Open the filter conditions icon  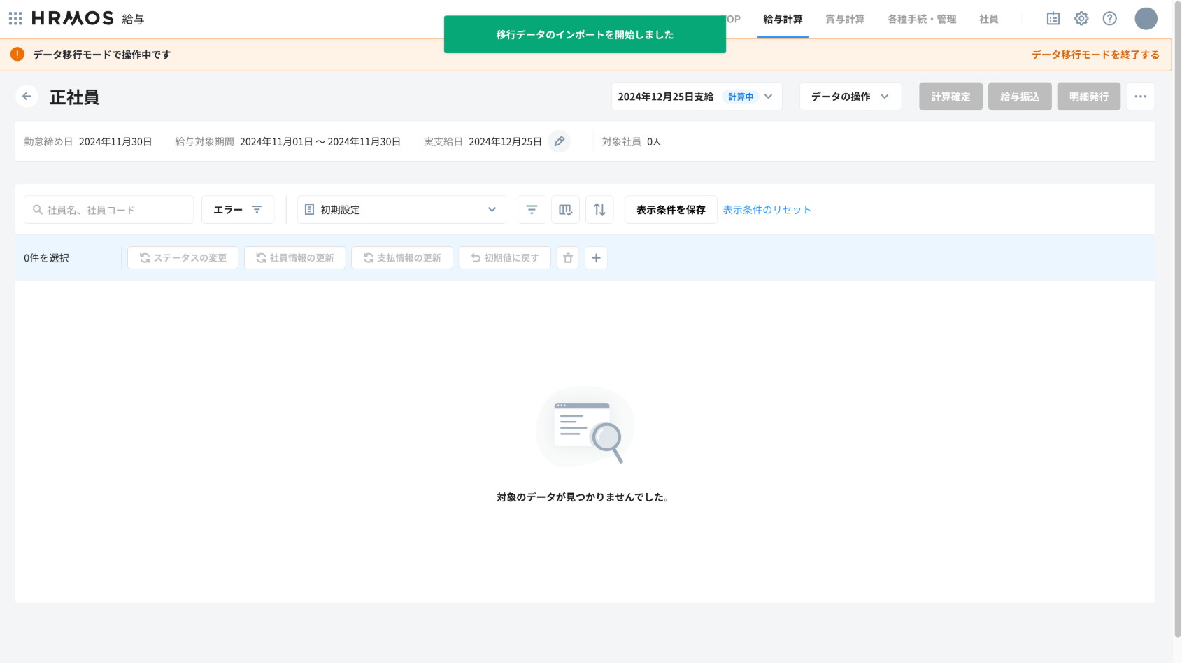(532, 210)
